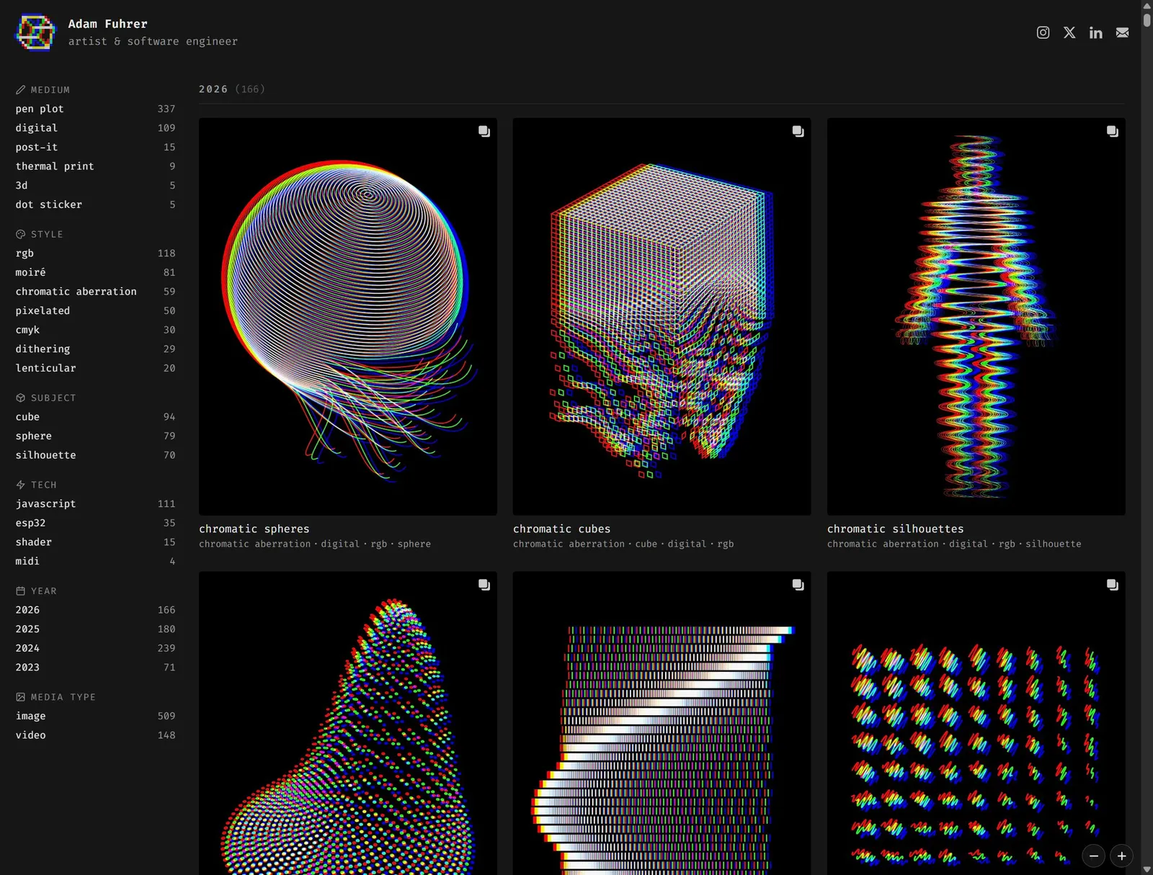Filter by javascript tech
The width and height of the screenshot is (1153, 875).
click(x=95, y=504)
